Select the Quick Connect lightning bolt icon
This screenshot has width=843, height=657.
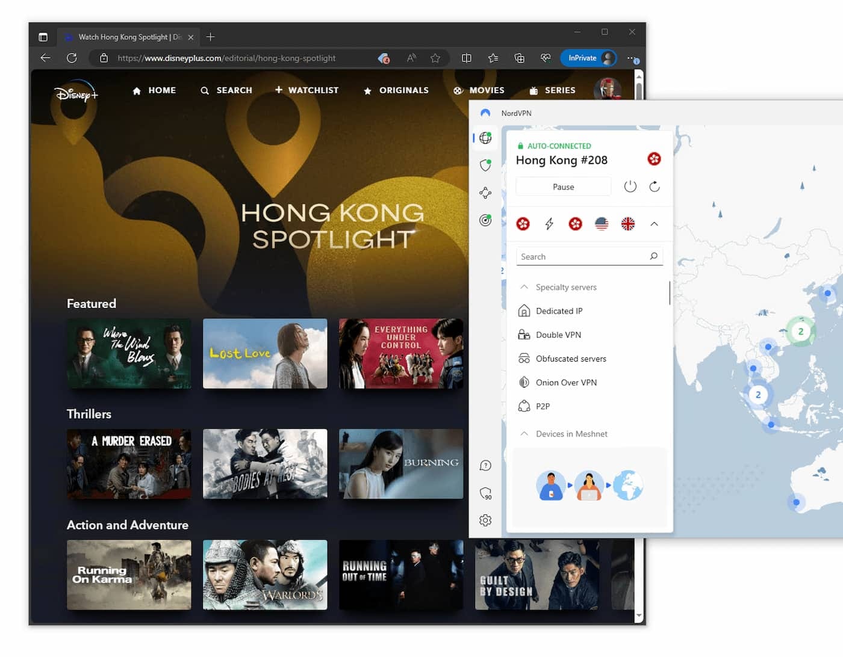[549, 224]
